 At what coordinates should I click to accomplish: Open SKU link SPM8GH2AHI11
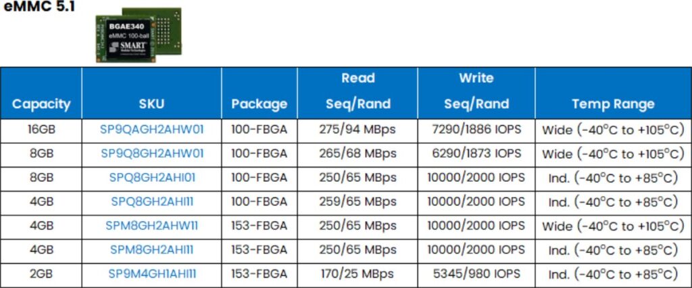[x=152, y=249]
